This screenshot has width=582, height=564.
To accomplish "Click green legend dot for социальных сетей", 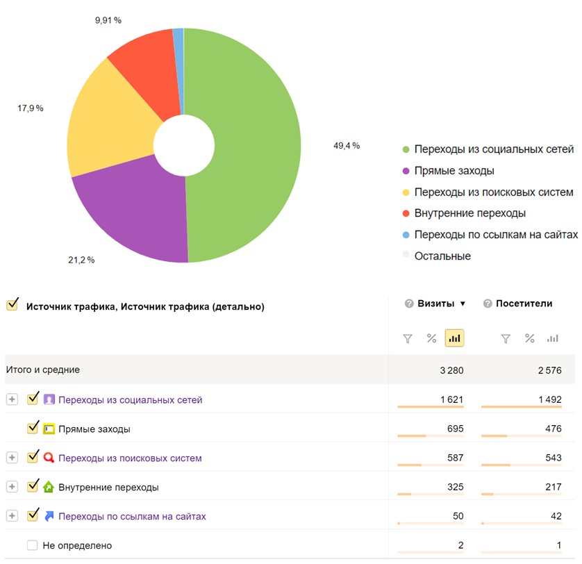I will coord(406,149).
